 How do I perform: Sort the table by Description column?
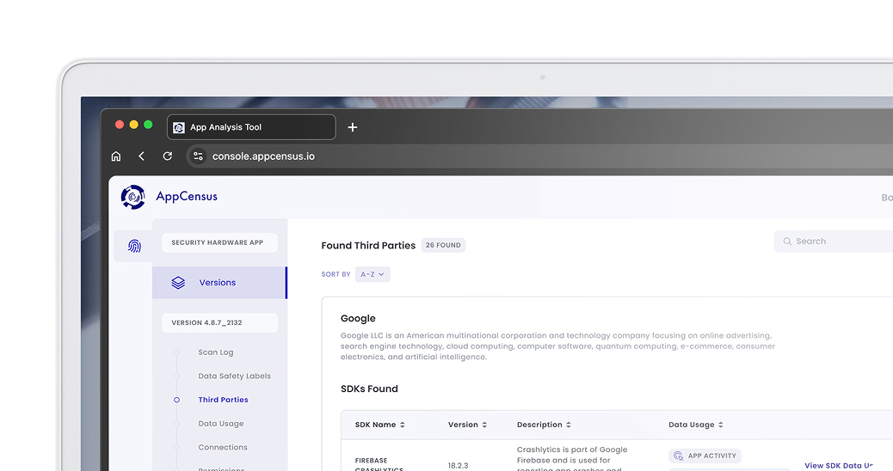[x=544, y=425]
